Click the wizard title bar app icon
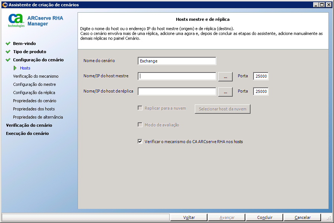This screenshot has height=223, width=334. tap(5, 5)
